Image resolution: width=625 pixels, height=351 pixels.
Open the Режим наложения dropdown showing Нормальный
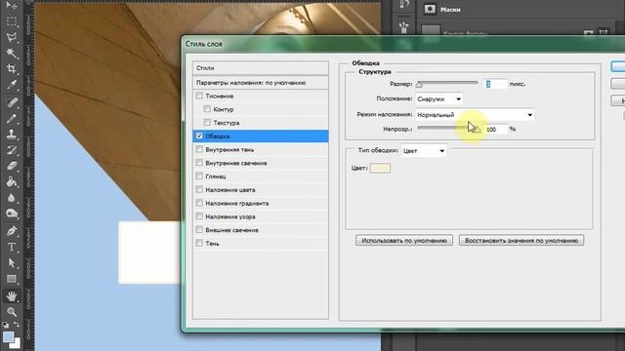475,115
